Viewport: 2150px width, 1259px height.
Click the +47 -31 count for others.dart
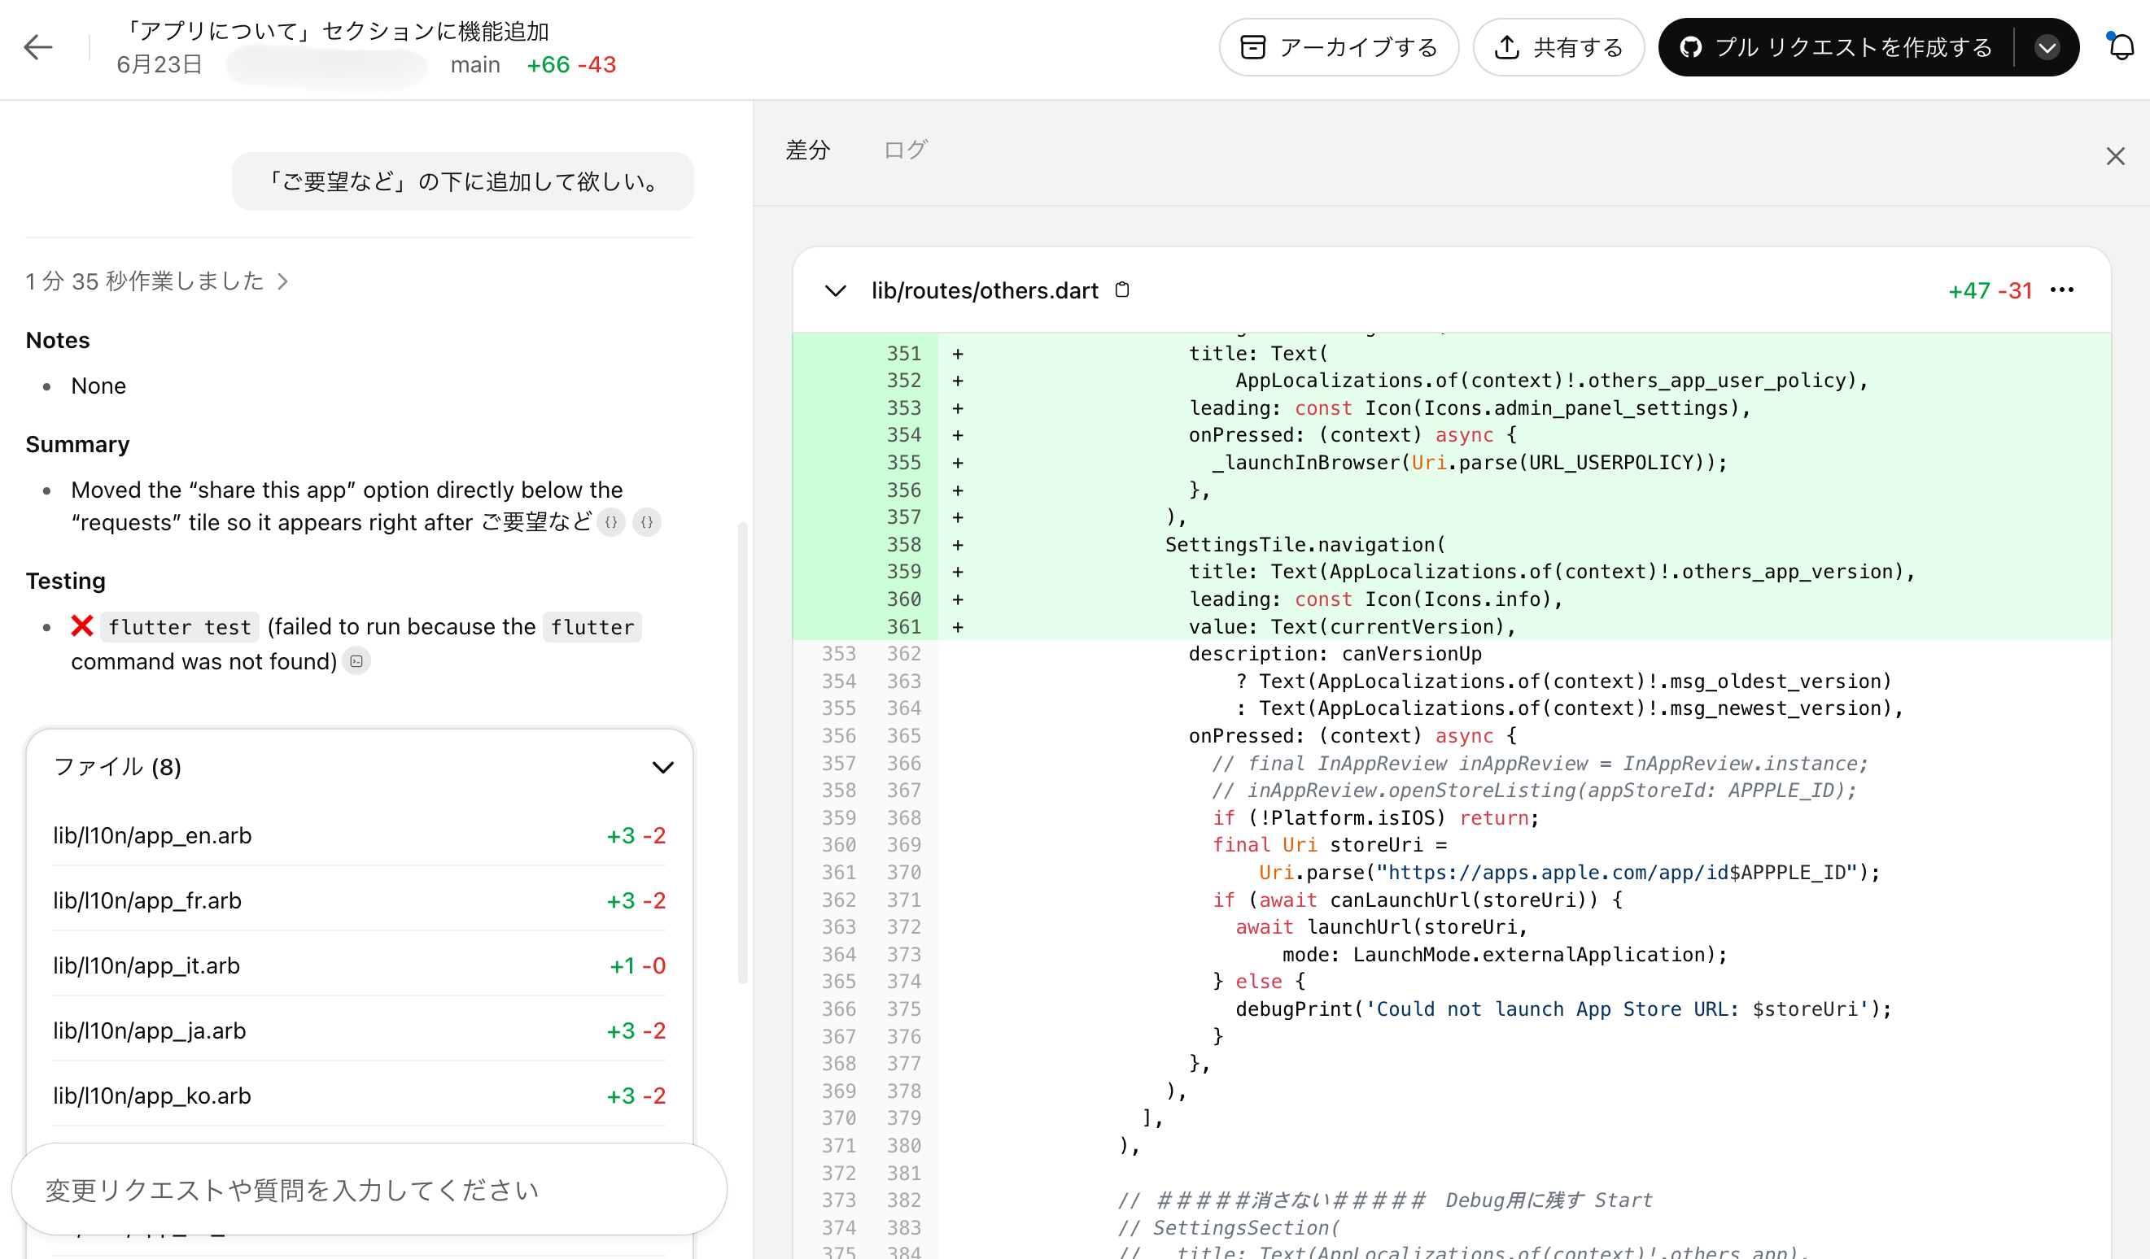click(1990, 290)
